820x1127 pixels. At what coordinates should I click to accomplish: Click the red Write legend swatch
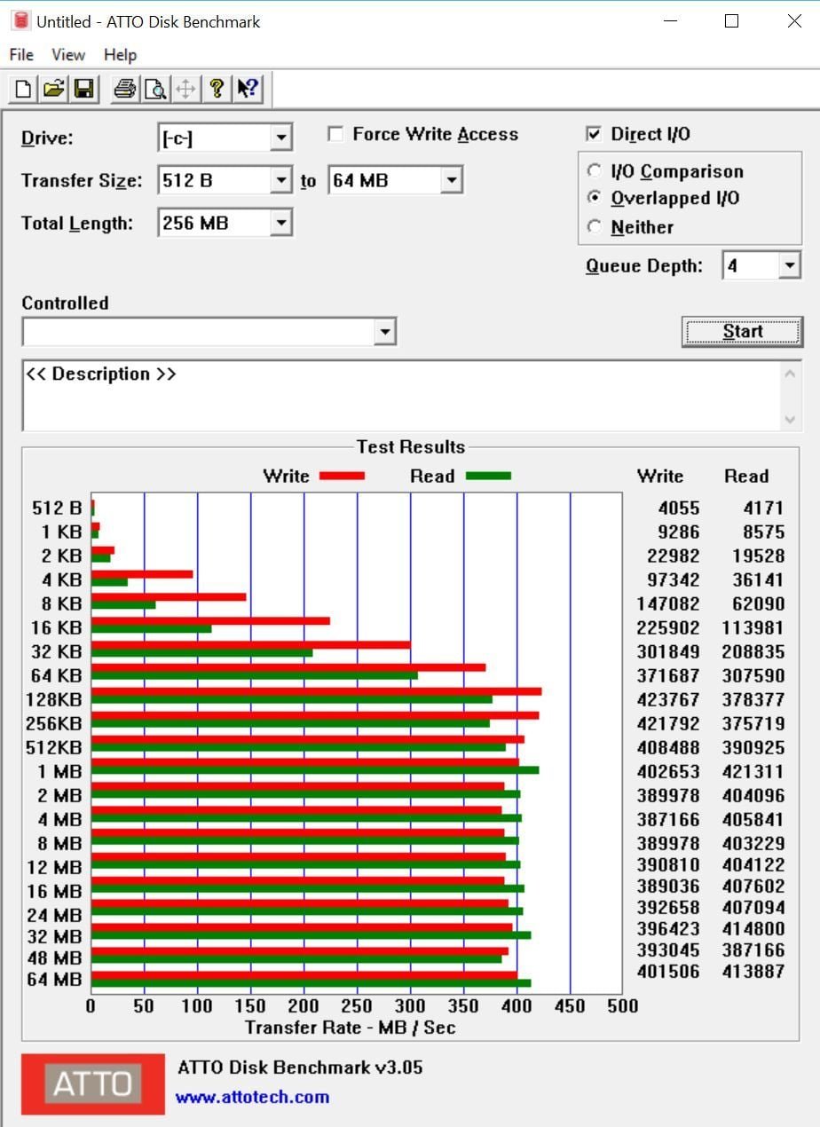(x=342, y=476)
